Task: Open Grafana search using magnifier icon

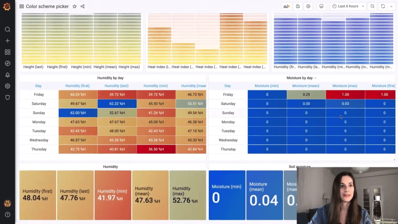Action: pyautogui.click(x=7, y=29)
